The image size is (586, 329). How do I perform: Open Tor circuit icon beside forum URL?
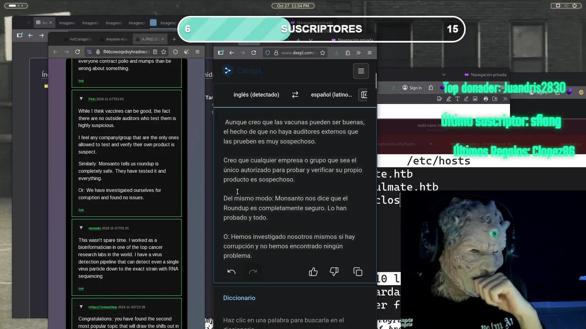[90, 52]
